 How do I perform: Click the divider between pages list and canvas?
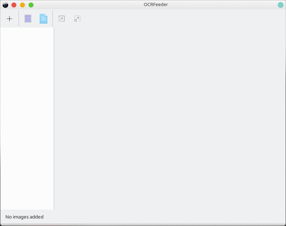click(54, 118)
